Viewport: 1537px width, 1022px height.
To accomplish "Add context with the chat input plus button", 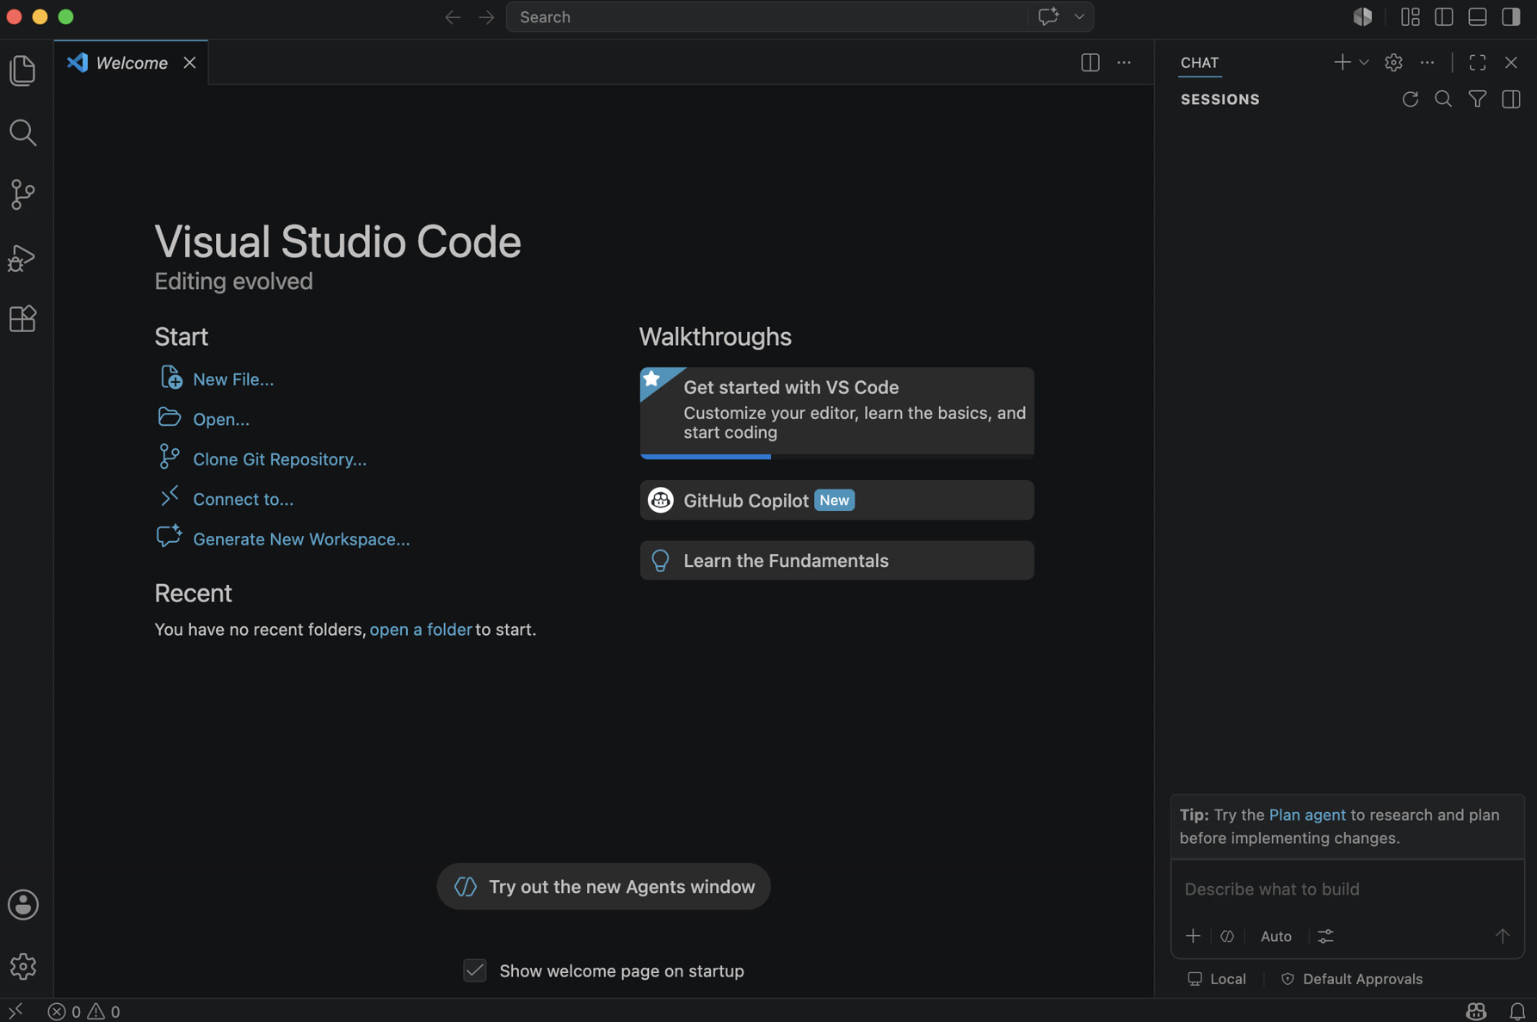I will click(x=1193, y=936).
